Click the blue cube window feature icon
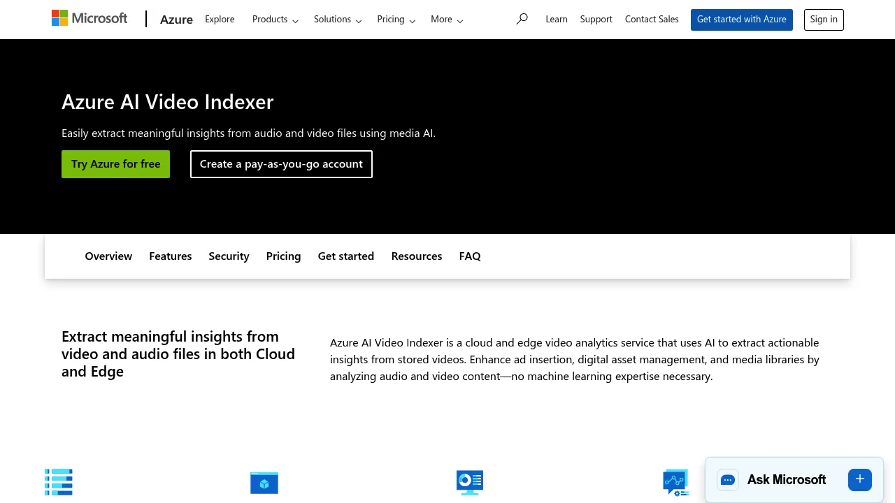The image size is (895, 503). click(264, 483)
